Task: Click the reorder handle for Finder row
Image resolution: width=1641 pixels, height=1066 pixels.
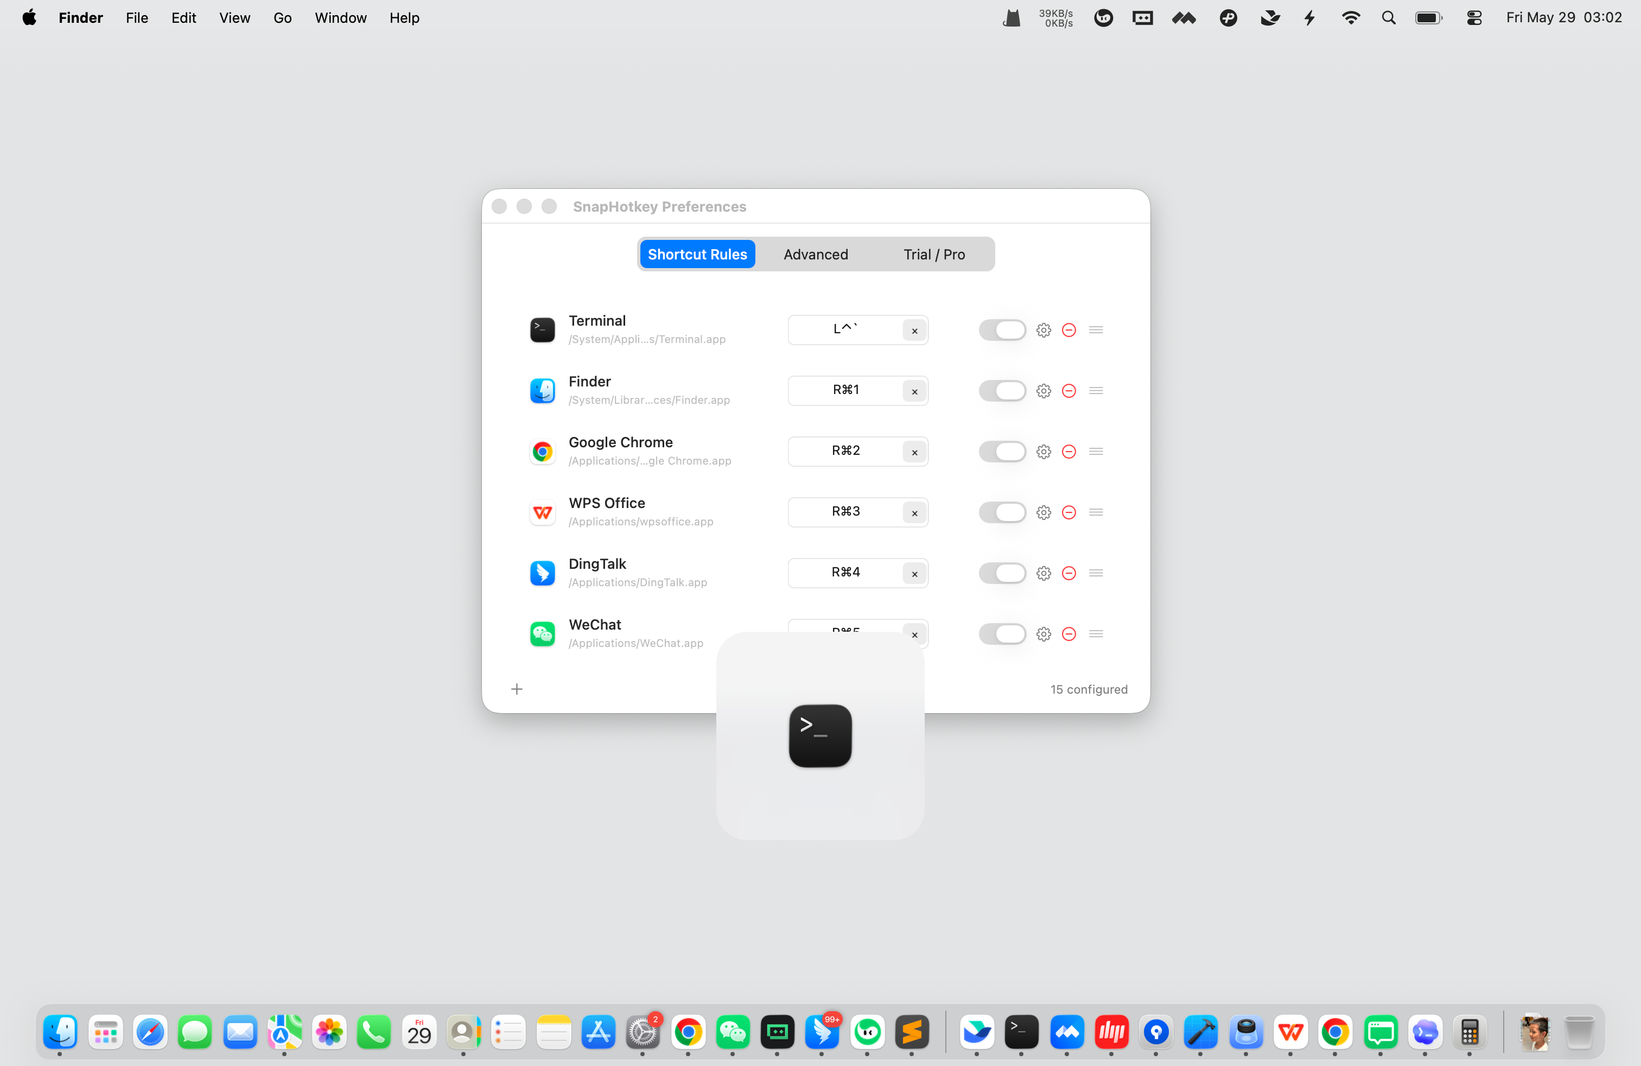Action: click(x=1096, y=391)
